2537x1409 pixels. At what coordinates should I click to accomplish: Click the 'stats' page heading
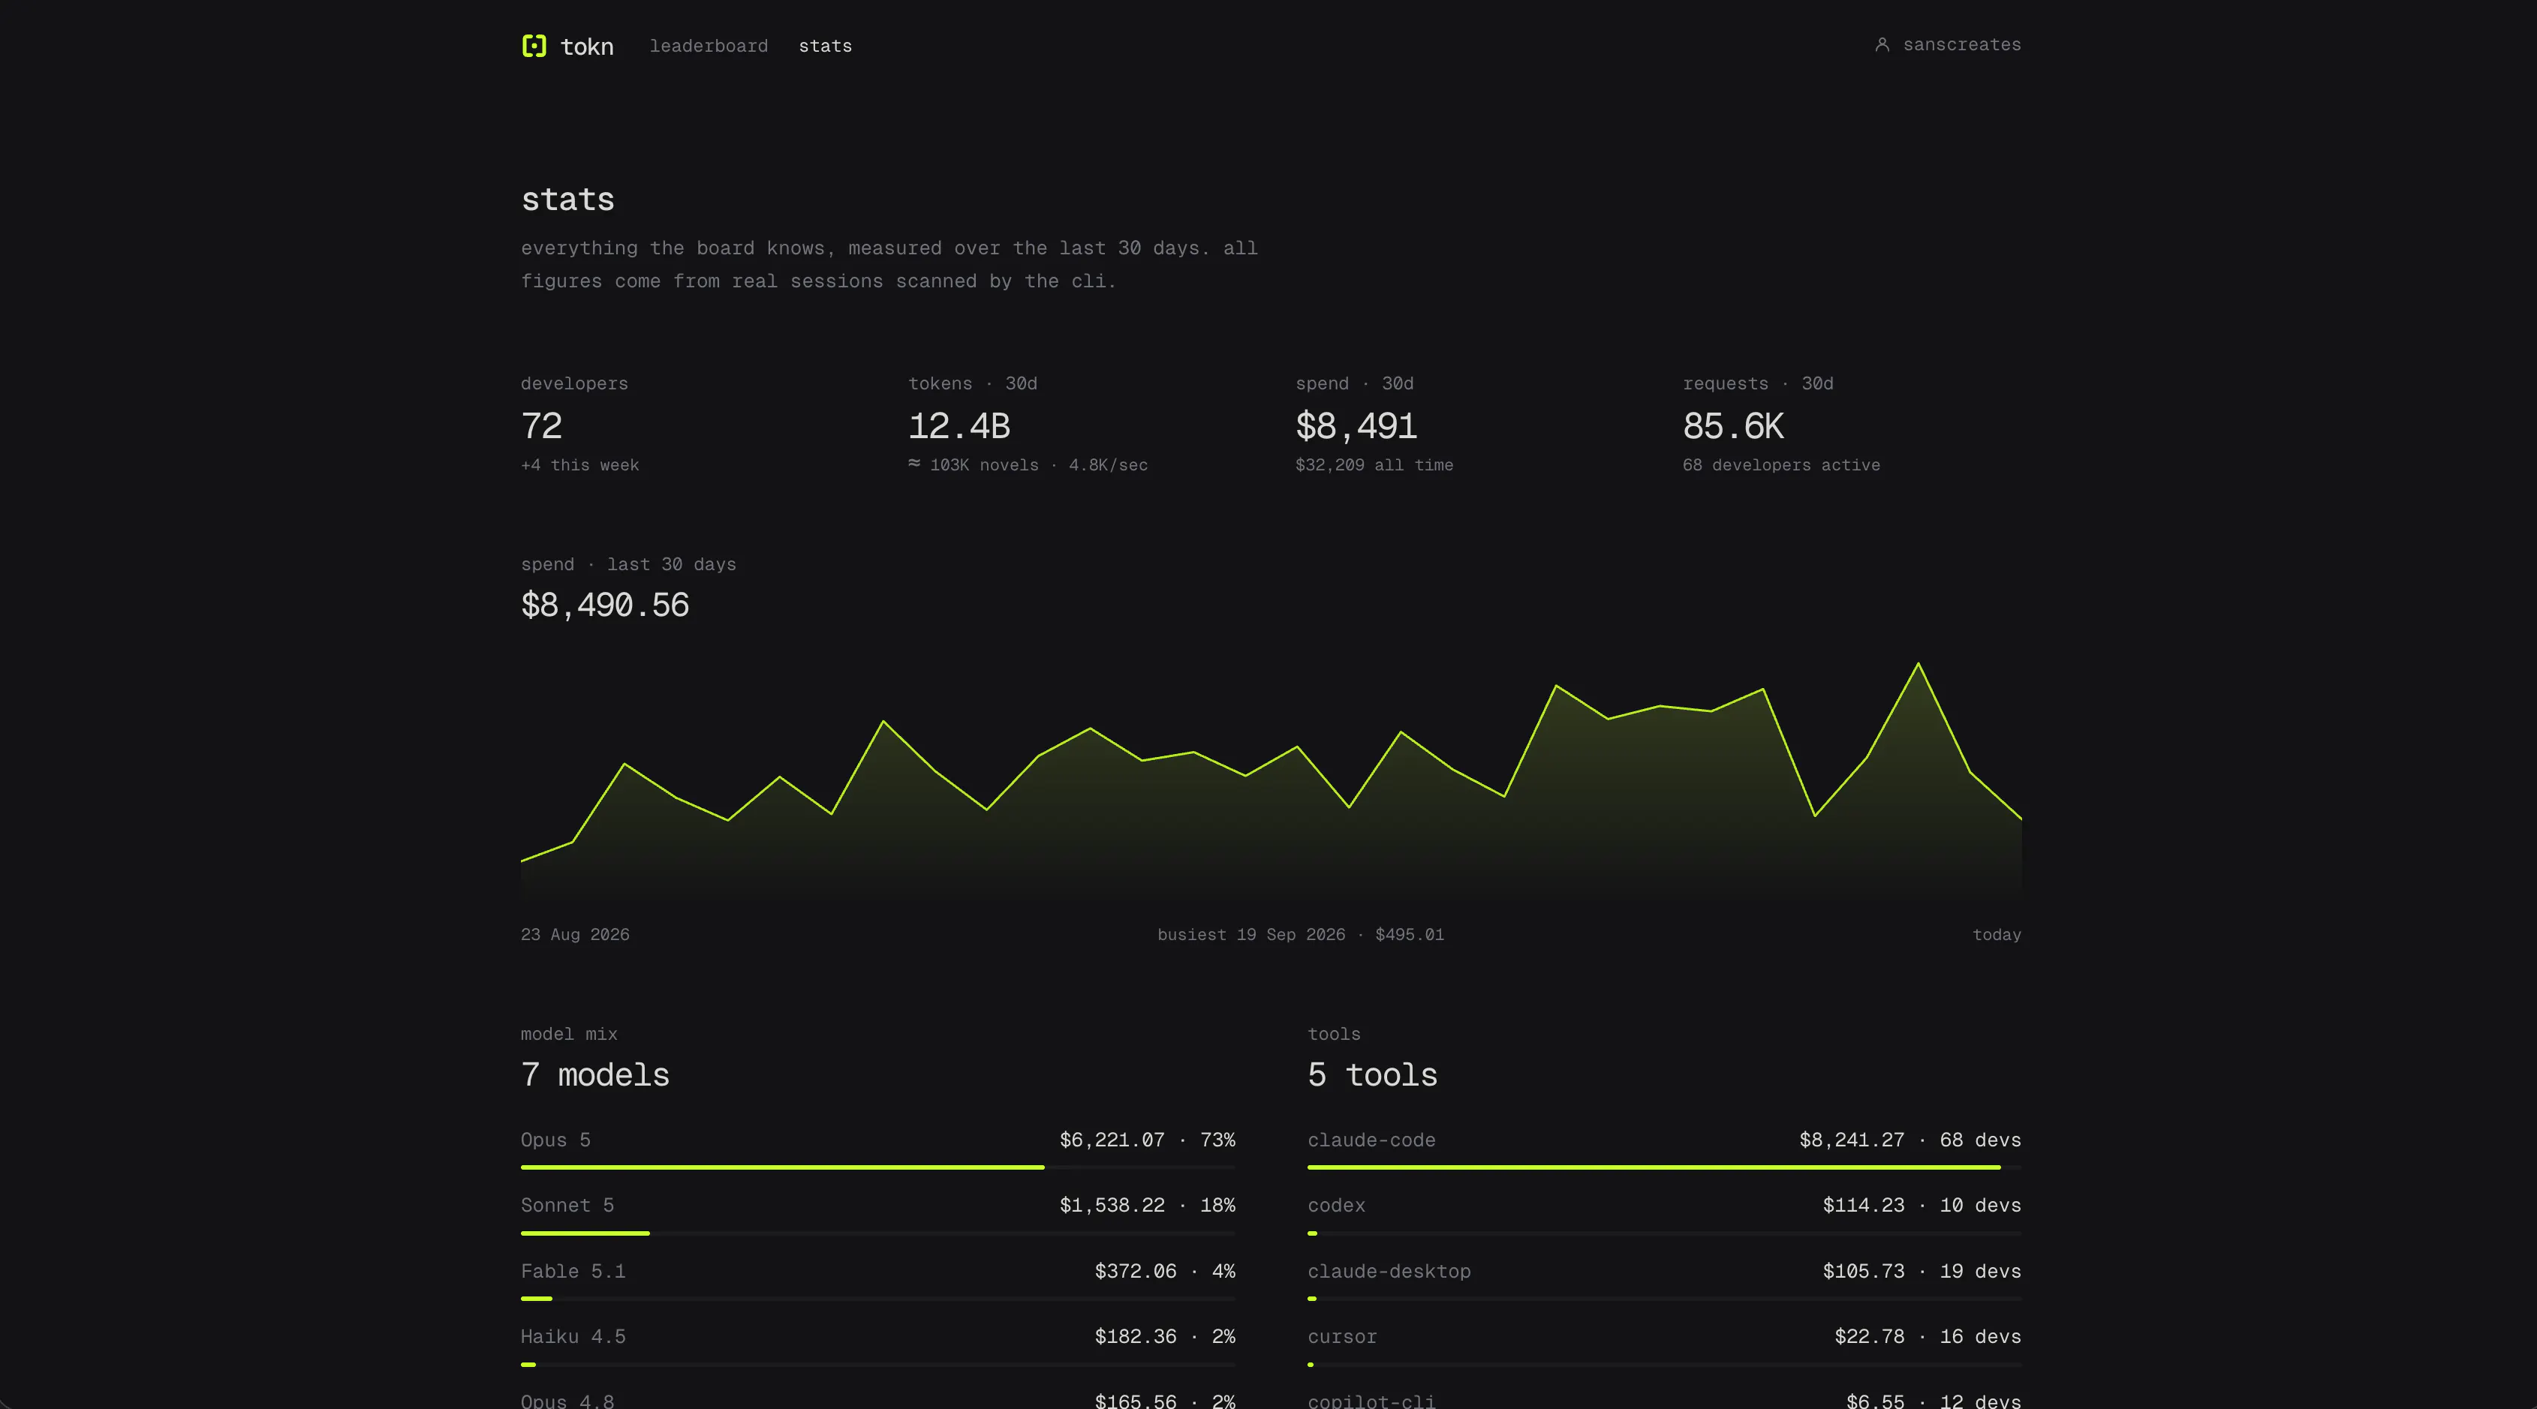567,200
